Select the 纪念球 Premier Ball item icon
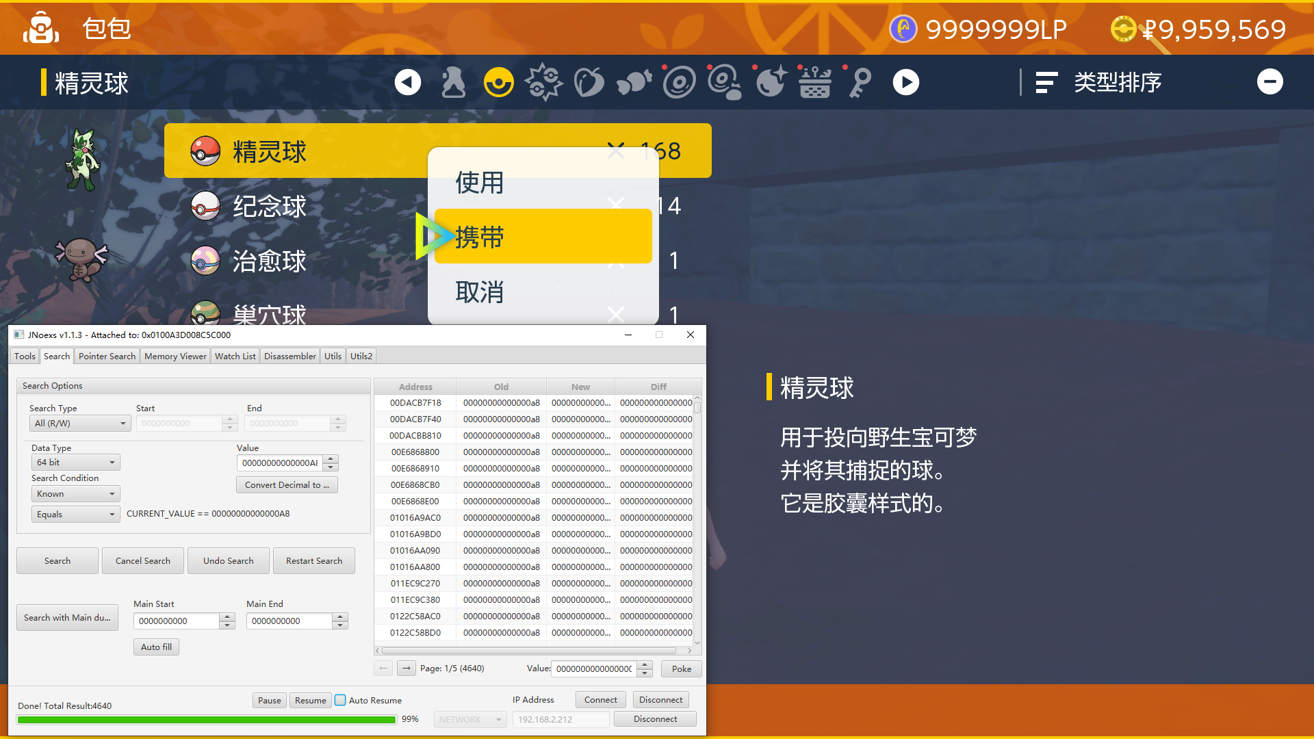 click(x=205, y=206)
